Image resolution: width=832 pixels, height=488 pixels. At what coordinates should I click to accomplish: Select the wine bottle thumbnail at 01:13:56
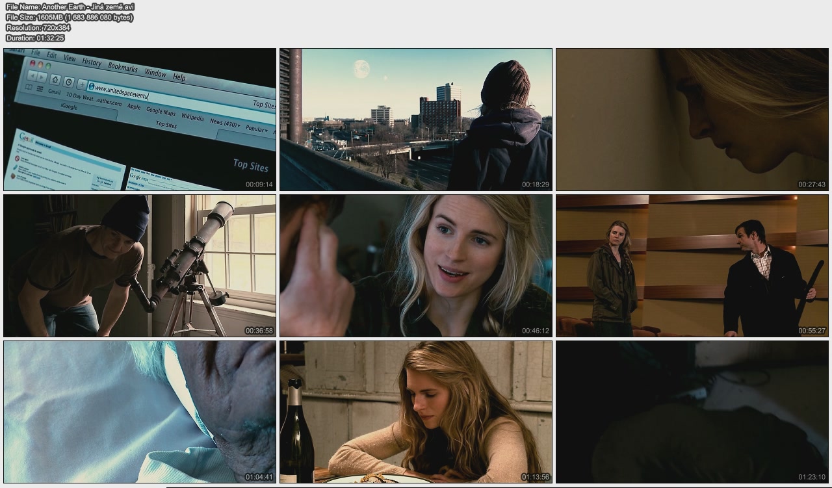click(x=415, y=412)
